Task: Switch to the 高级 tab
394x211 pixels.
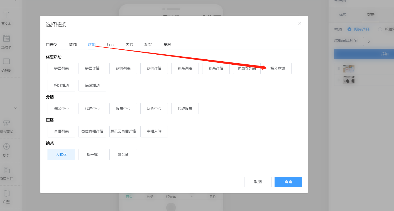Action: pyautogui.click(x=167, y=45)
